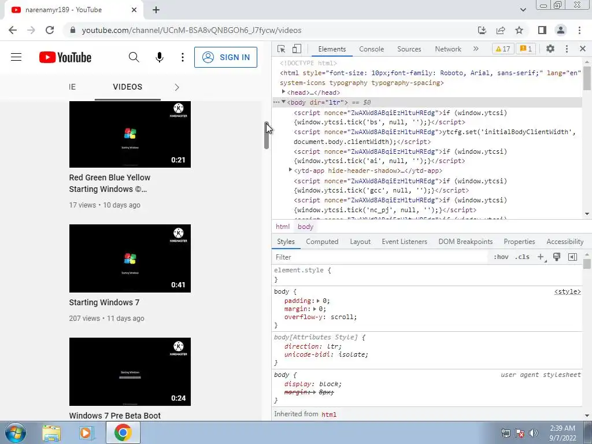Open video title Starting Windows 7

click(x=104, y=302)
